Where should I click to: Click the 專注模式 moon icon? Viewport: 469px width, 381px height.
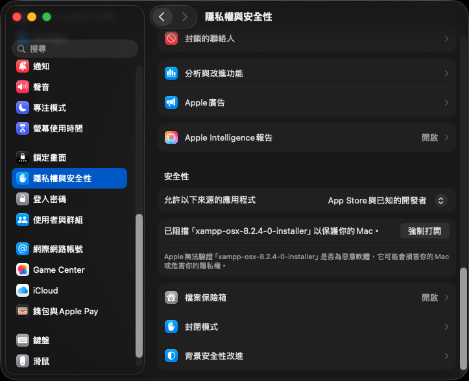coord(23,108)
